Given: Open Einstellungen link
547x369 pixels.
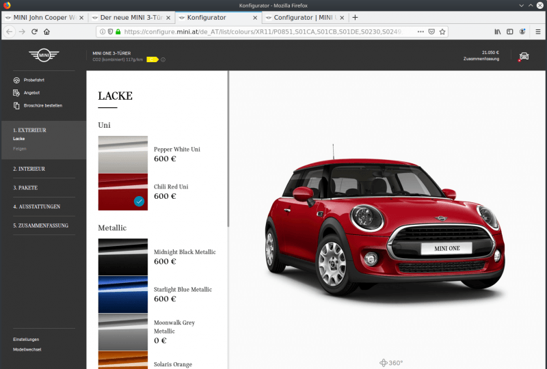Looking at the screenshot, I should (26, 340).
